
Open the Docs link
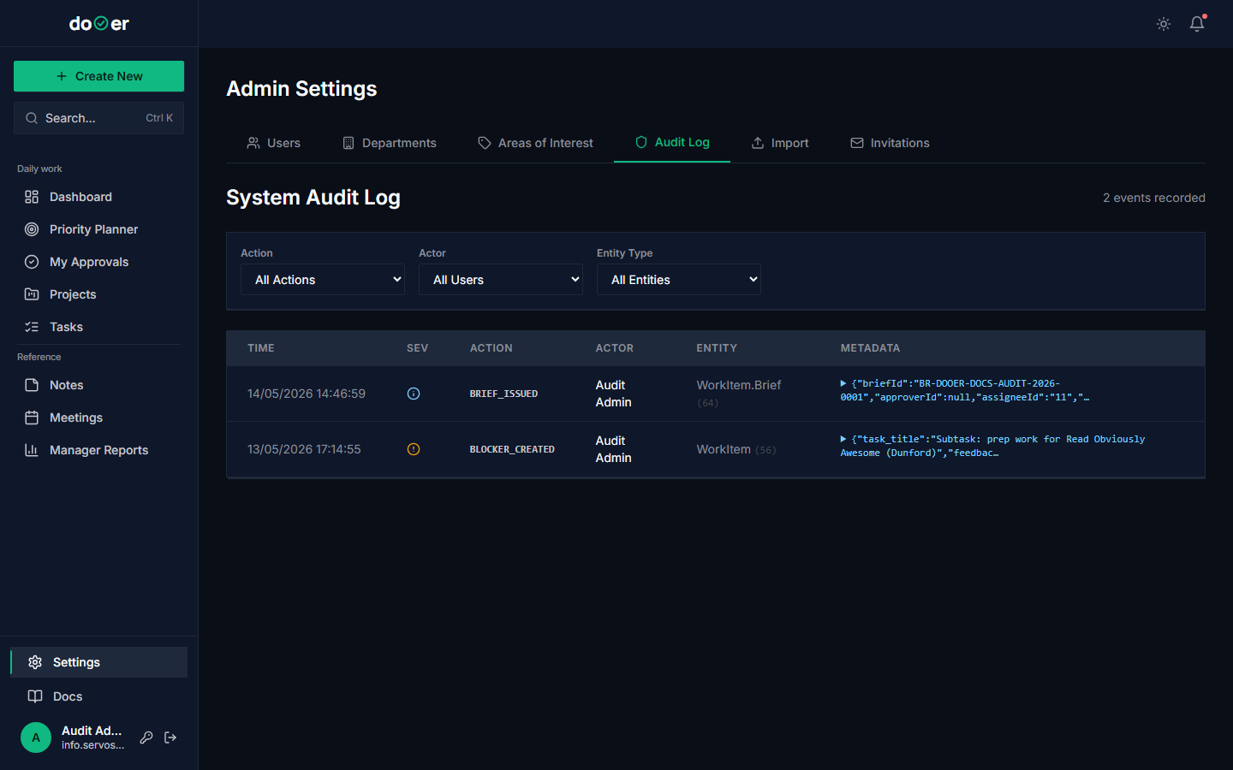click(99, 696)
